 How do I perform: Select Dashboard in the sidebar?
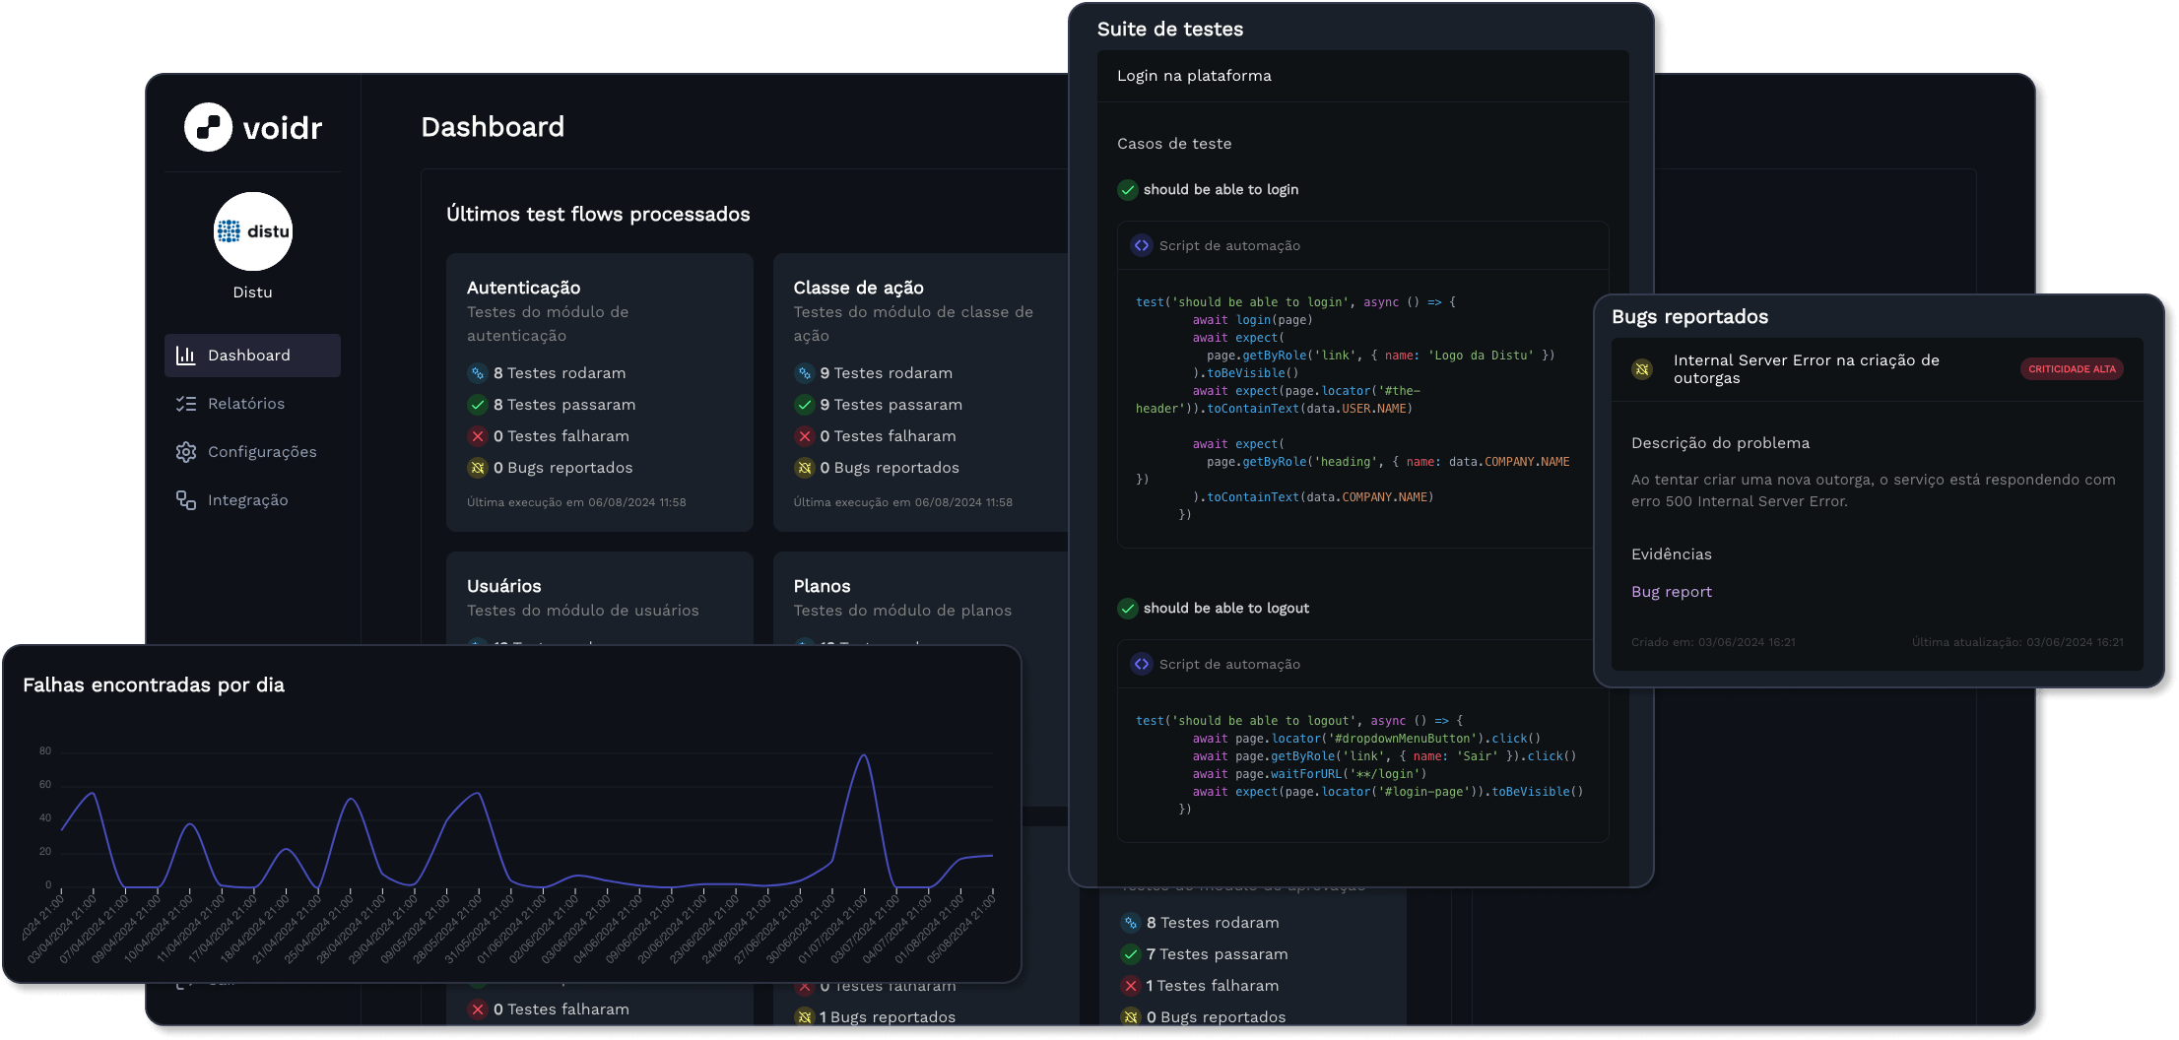[x=252, y=356]
